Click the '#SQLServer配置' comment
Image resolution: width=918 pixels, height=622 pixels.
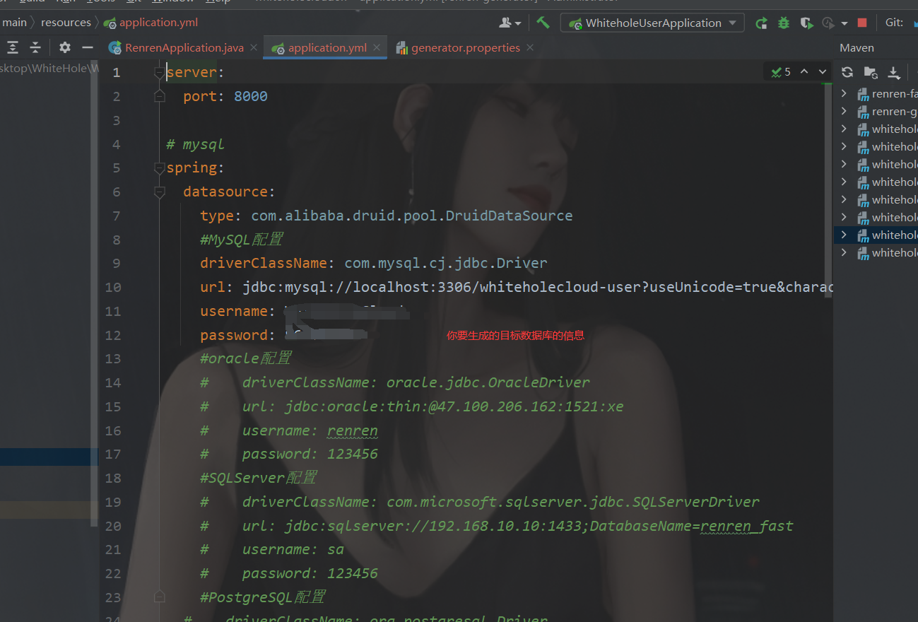259,478
